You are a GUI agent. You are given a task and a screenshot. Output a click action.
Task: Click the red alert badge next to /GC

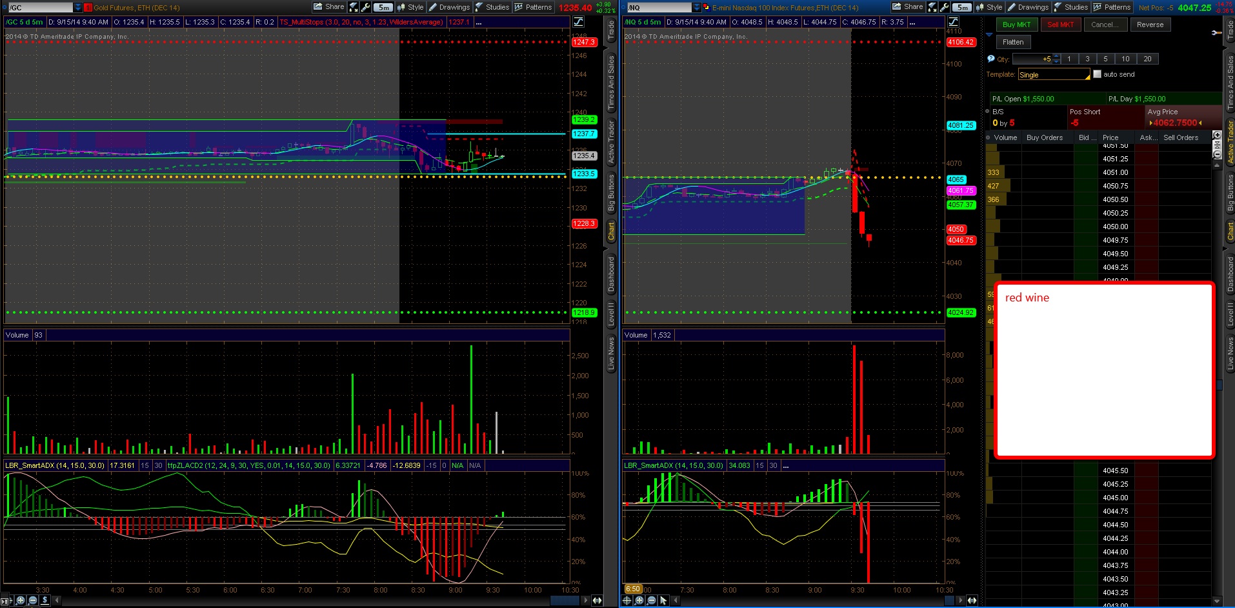pyautogui.click(x=88, y=7)
